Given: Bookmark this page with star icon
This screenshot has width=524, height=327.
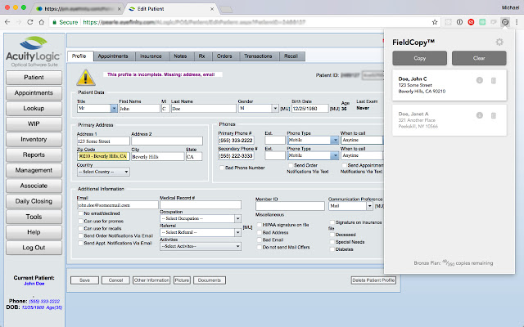Looking at the screenshot, I should tap(435, 22).
